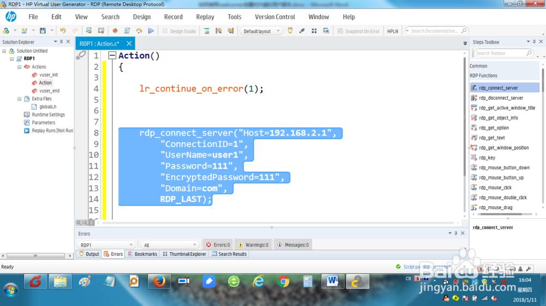Viewport: 546px width, 306px height.
Task: Click the Thumbnail Explorer grid icon in toolbar
Action: 314,31
